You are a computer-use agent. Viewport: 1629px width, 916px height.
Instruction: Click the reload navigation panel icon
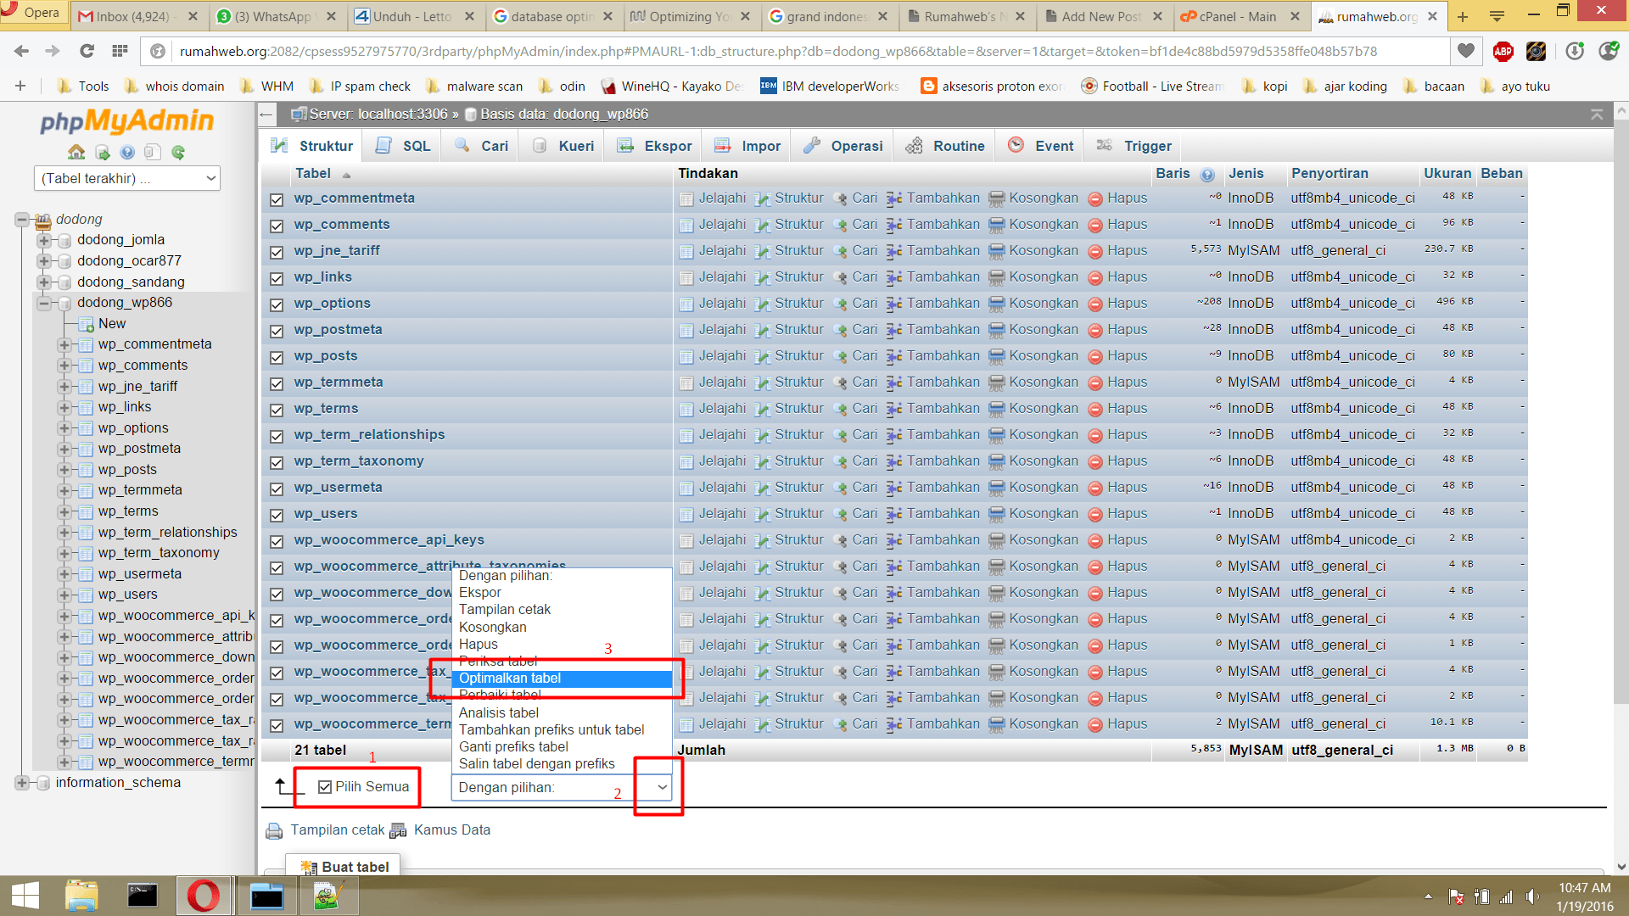[x=178, y=153]
